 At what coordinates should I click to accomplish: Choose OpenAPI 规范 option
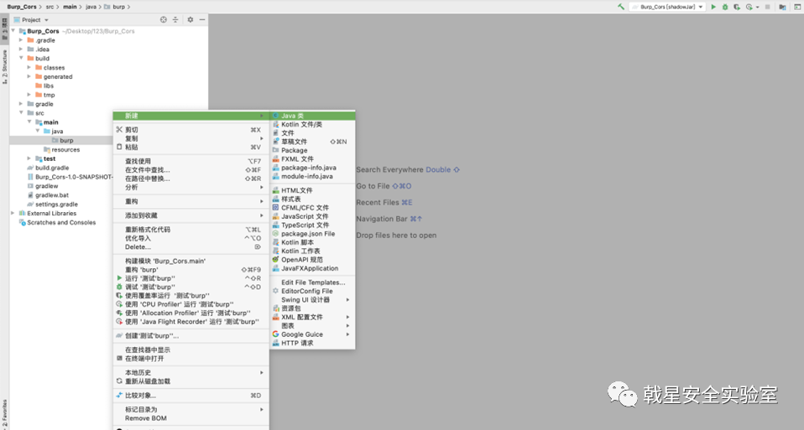pos(312,260)
